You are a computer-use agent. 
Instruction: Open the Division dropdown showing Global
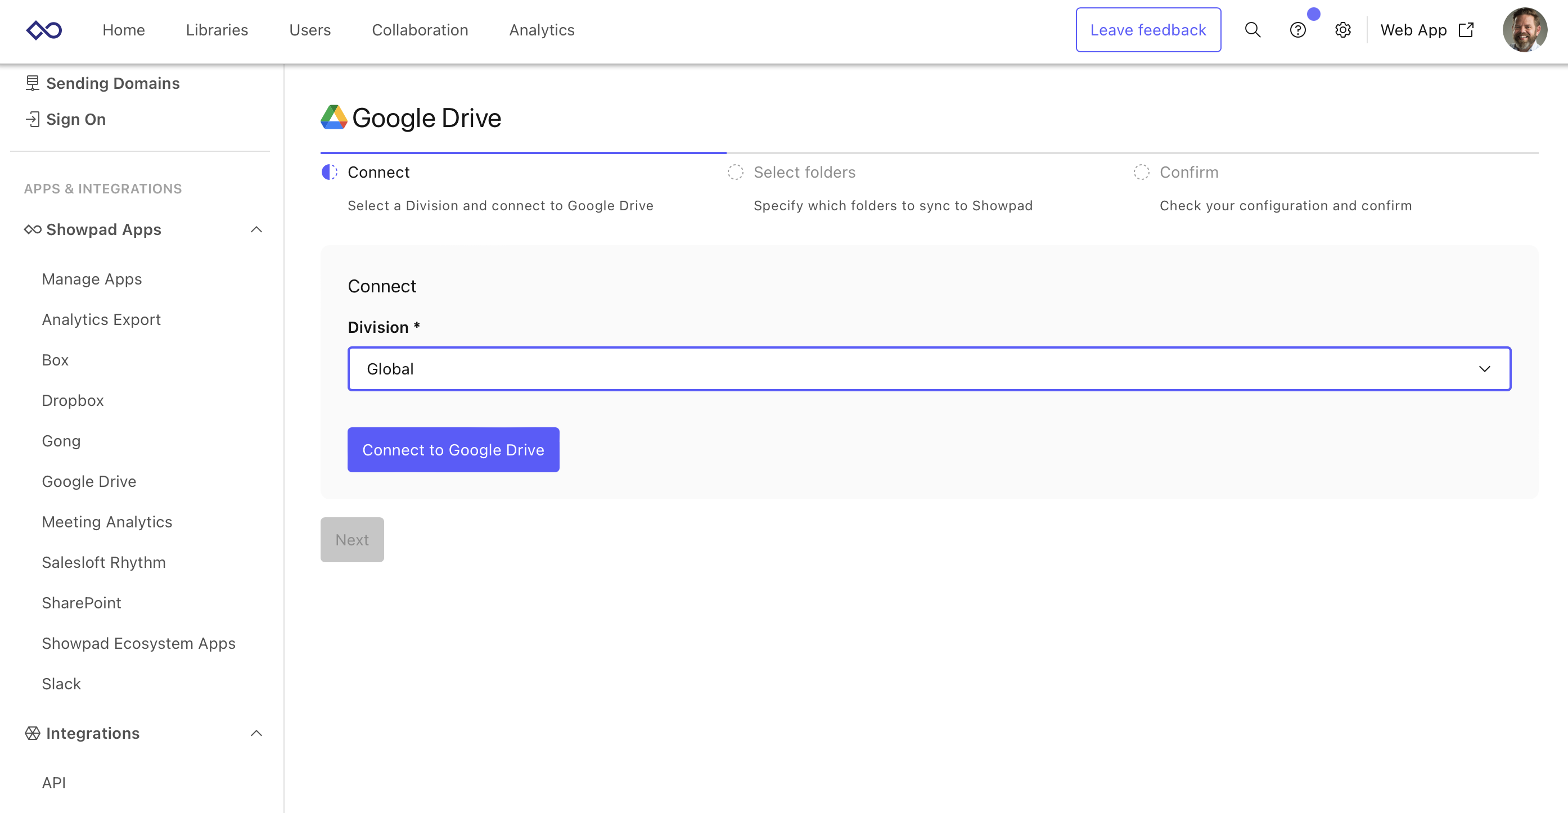pyautogui.click(x=929, y=369)
